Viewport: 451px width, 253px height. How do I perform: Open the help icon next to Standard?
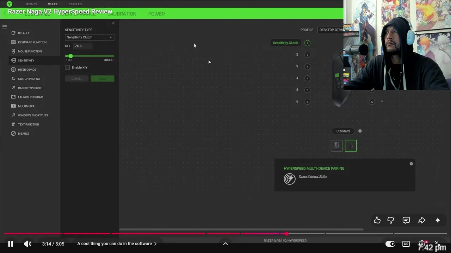[x=360, y=131]
